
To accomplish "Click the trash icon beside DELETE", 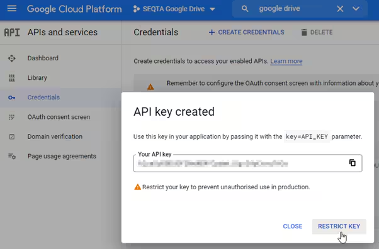I will pos(304,32).
